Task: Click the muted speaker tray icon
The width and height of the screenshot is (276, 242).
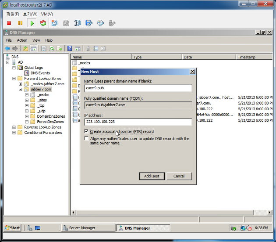Action: [x=249, y=228]
